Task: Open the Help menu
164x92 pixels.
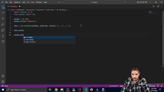Action: (45, 2)
